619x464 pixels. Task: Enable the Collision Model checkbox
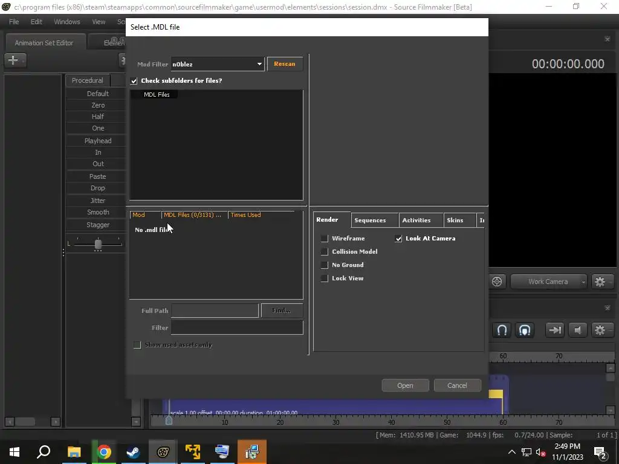coord(324,252)
